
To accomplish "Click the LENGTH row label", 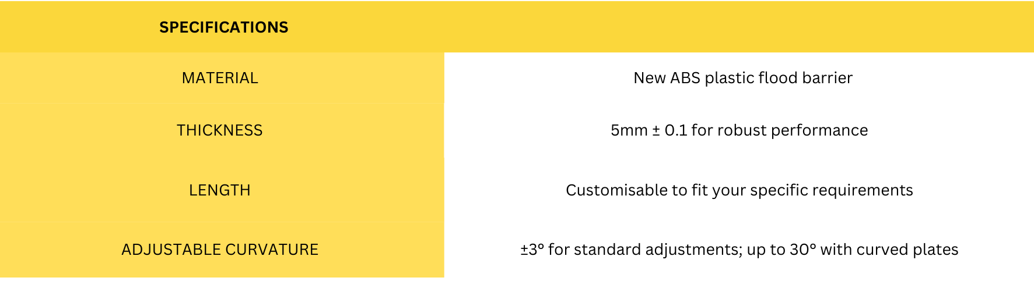I will click(x=220, y=190).
